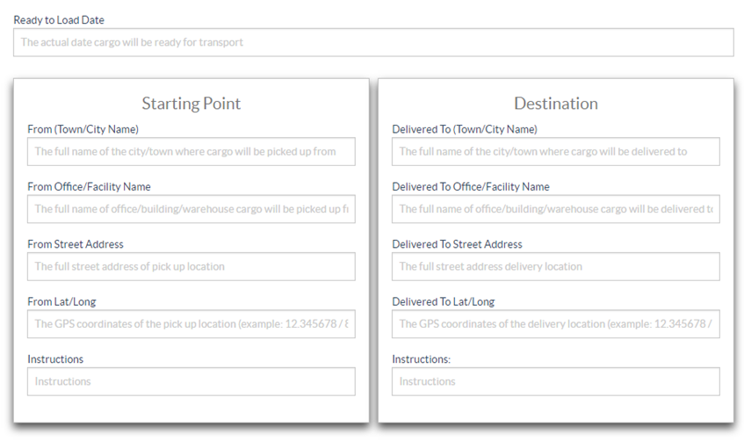Image resolution: width=744 pixels, height=441 pixels.
Task: Select the Delivered To (Town/City Name) field
Action: click(556, 151)
